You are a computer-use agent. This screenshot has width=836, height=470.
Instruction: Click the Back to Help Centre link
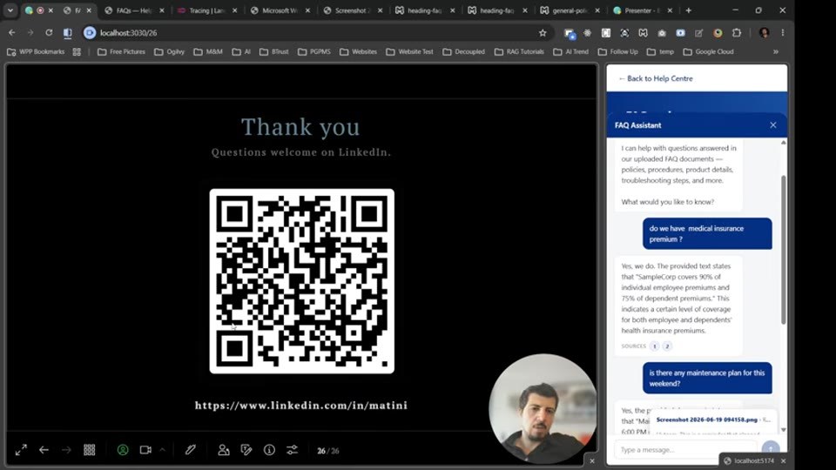pos(656,78)
